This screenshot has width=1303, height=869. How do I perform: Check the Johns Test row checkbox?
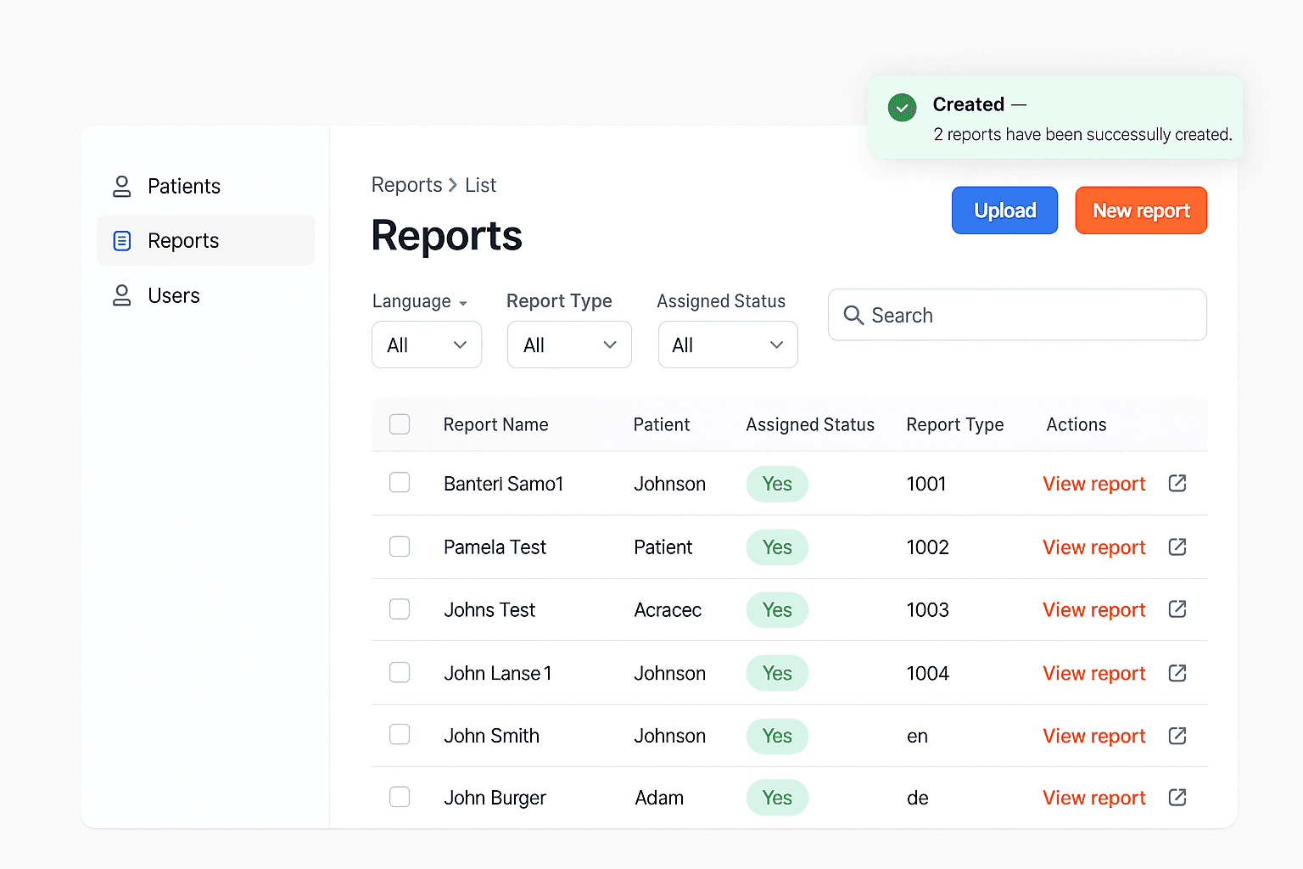pyautogui.click(x=400, y=608)
